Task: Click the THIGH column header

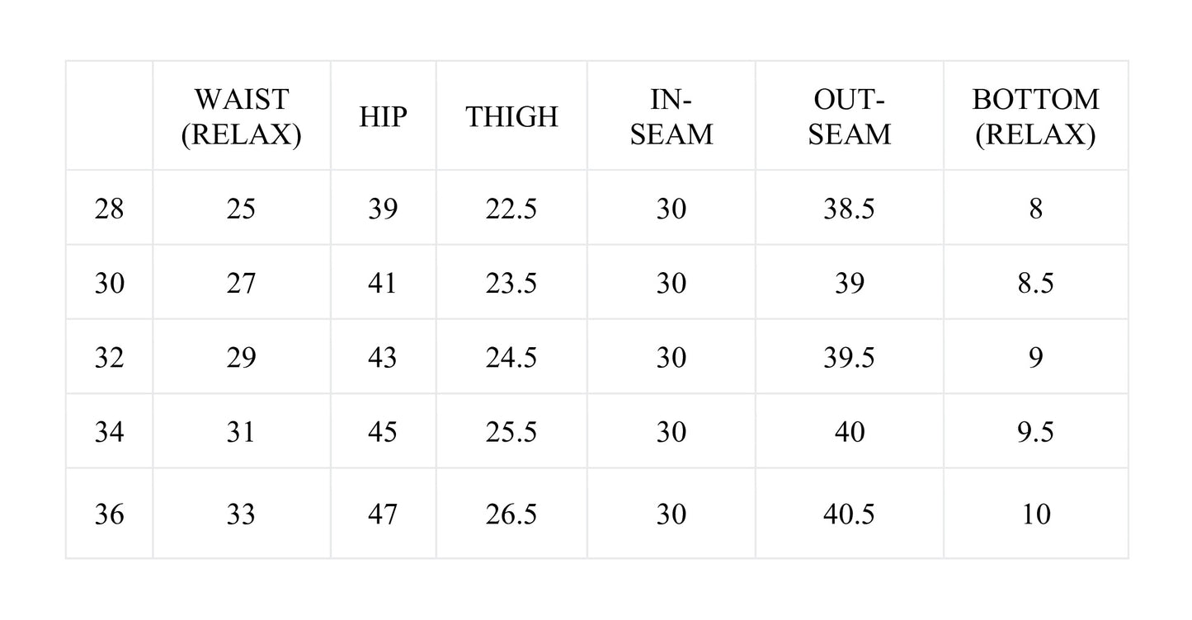Action: pyautogui.click(x=511, y=116)
